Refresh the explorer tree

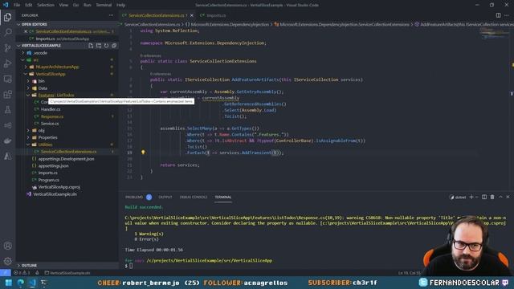106,46
